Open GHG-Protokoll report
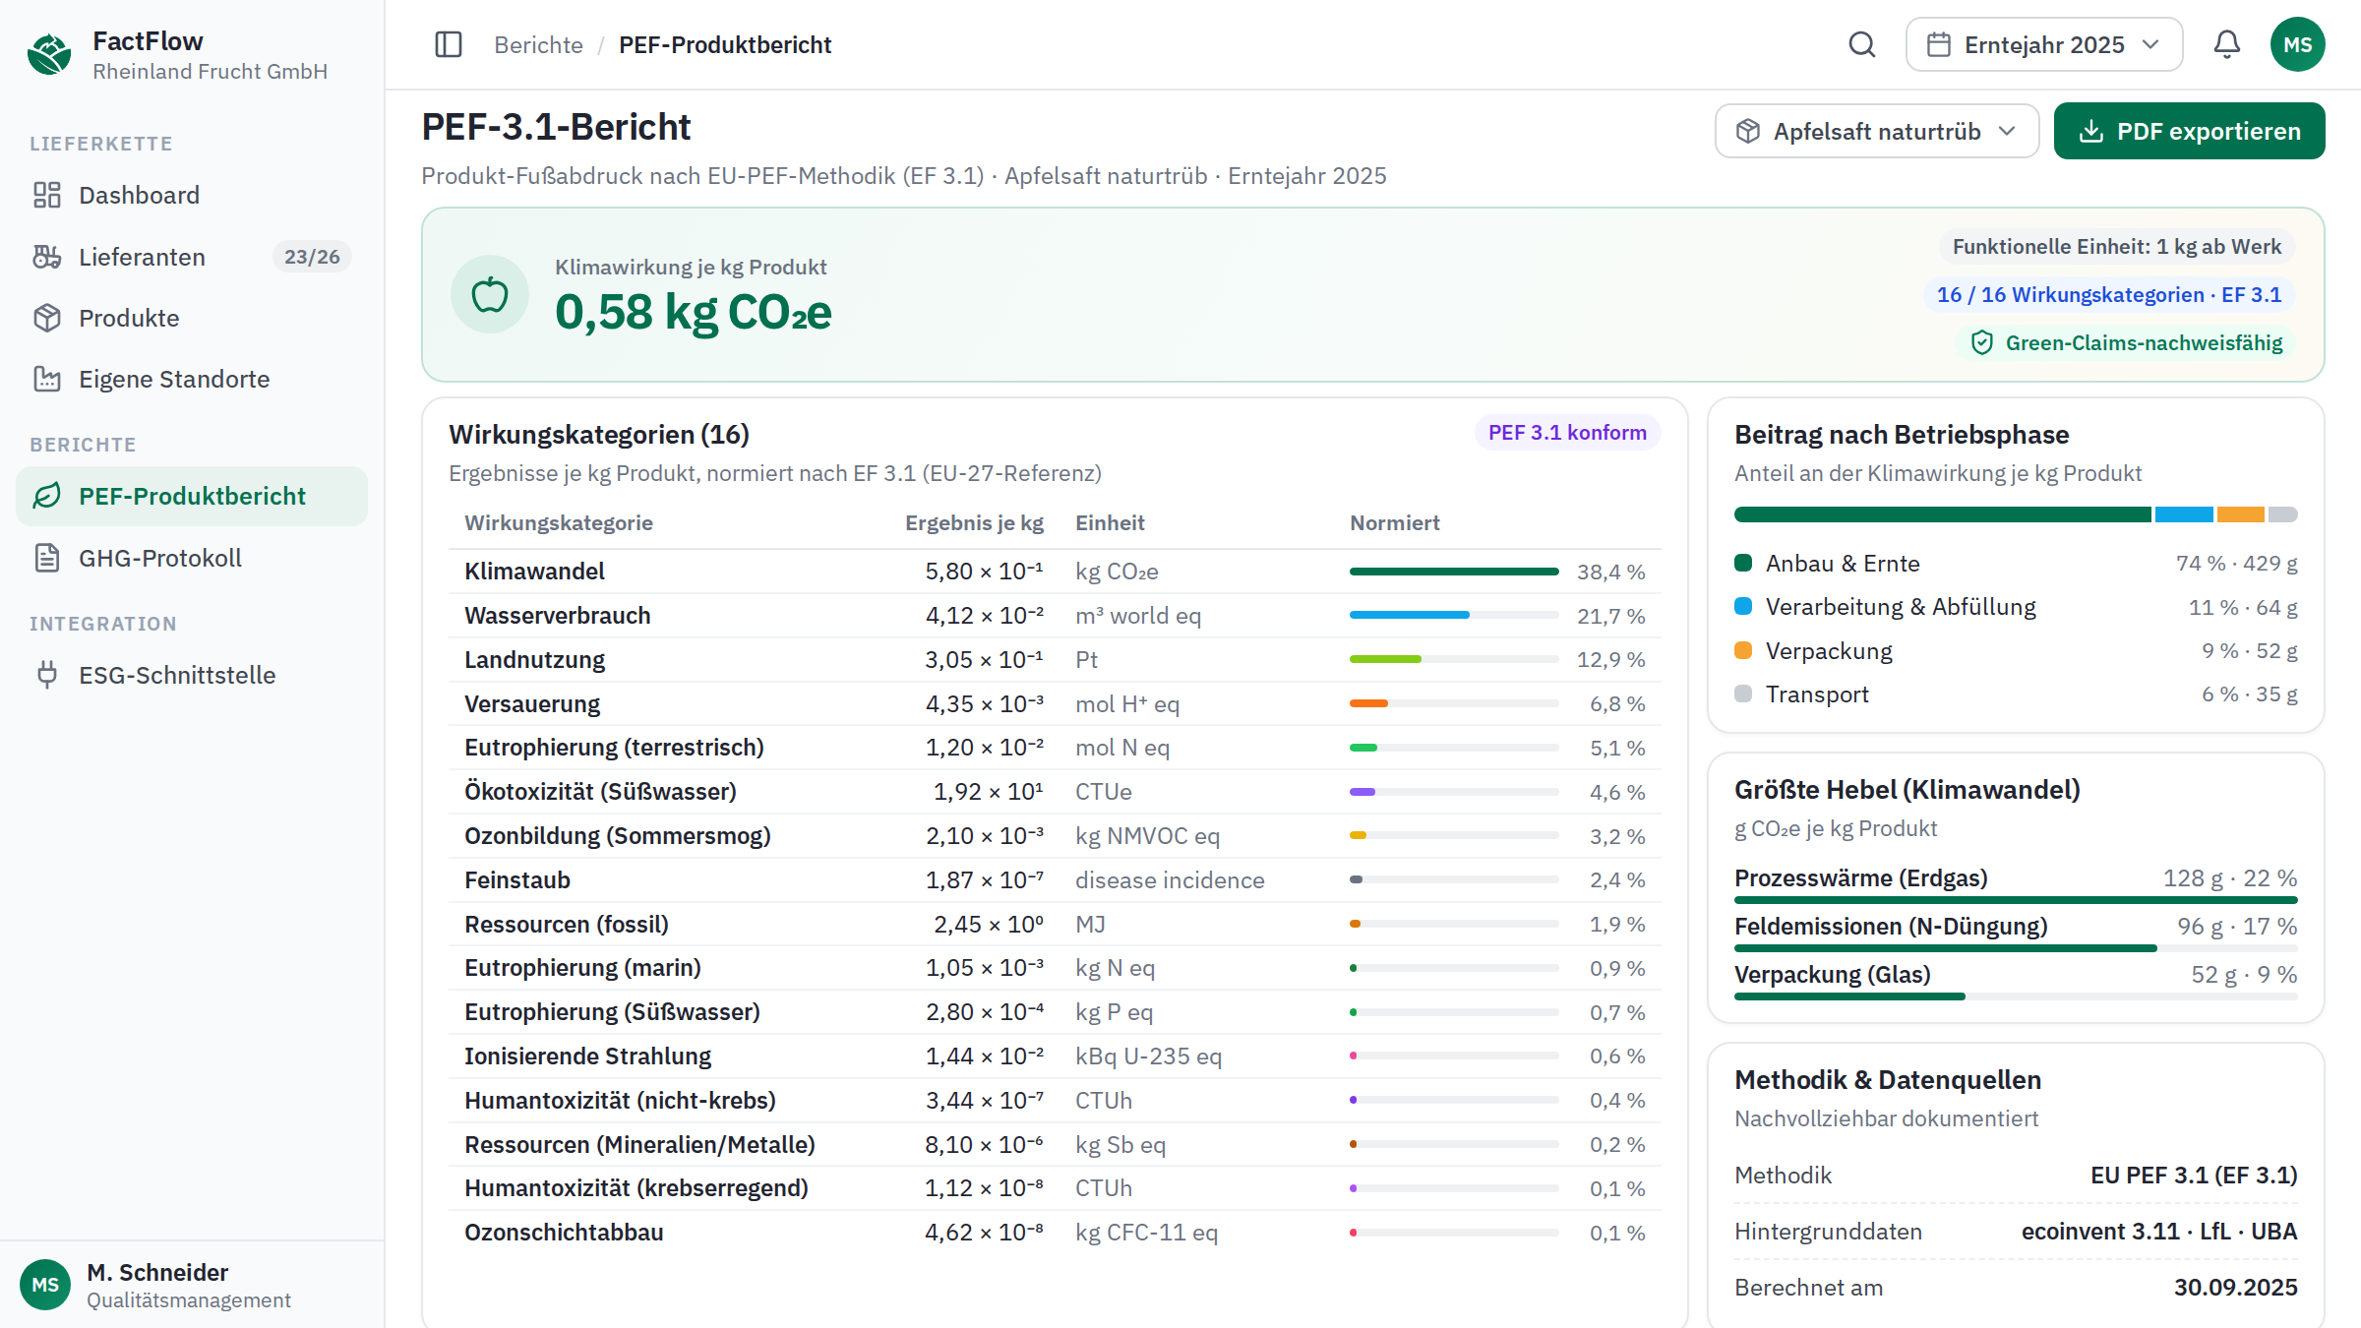The width and height of the screenshot is (2361, 1328). 192,558
